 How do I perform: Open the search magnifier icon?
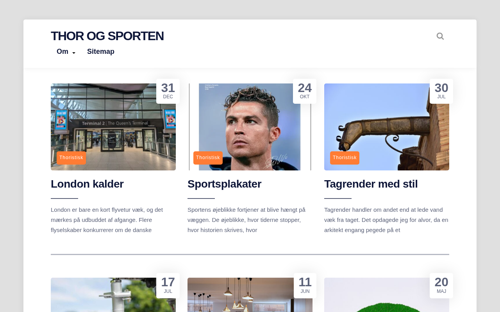[x=440, y=36]
